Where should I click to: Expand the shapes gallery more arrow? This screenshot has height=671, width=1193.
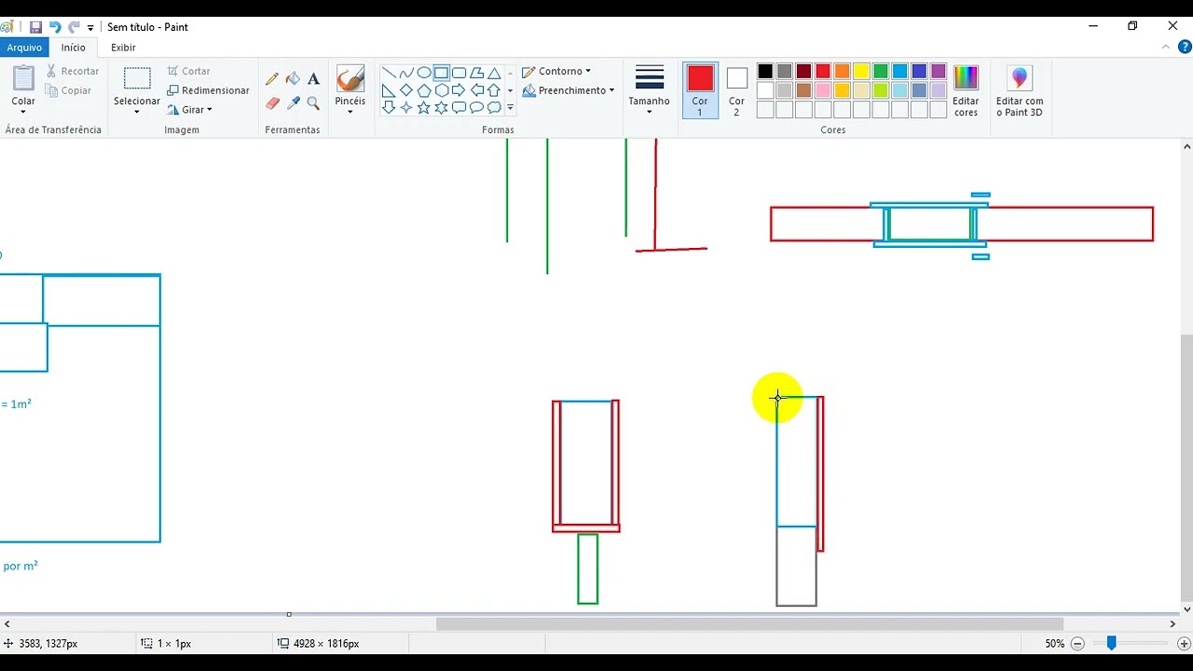point(510,108)
